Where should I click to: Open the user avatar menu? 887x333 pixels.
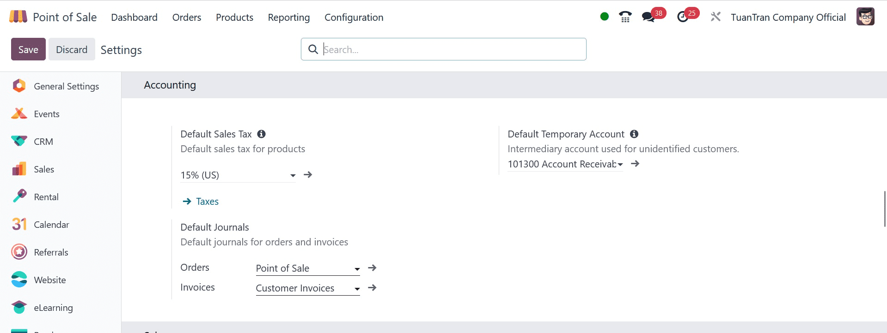tap(865, 17)
